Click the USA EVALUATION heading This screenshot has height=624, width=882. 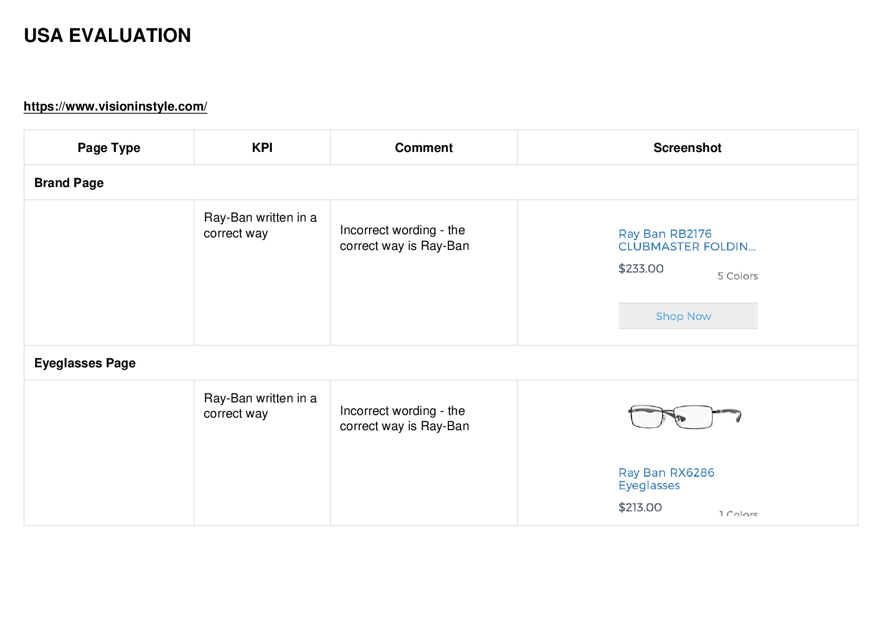click(x=107, y=36)
